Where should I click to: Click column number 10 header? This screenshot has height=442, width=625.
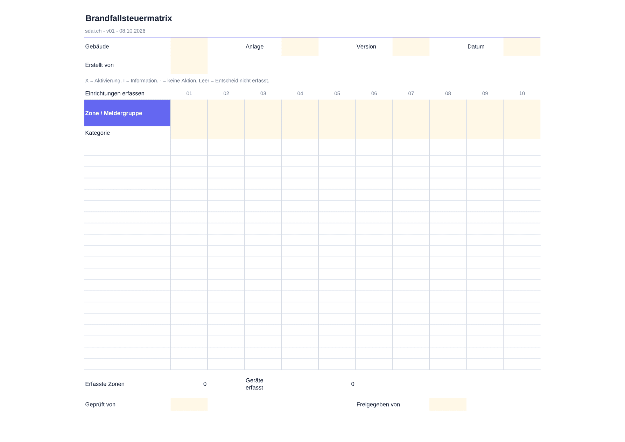tap(522, 93)
